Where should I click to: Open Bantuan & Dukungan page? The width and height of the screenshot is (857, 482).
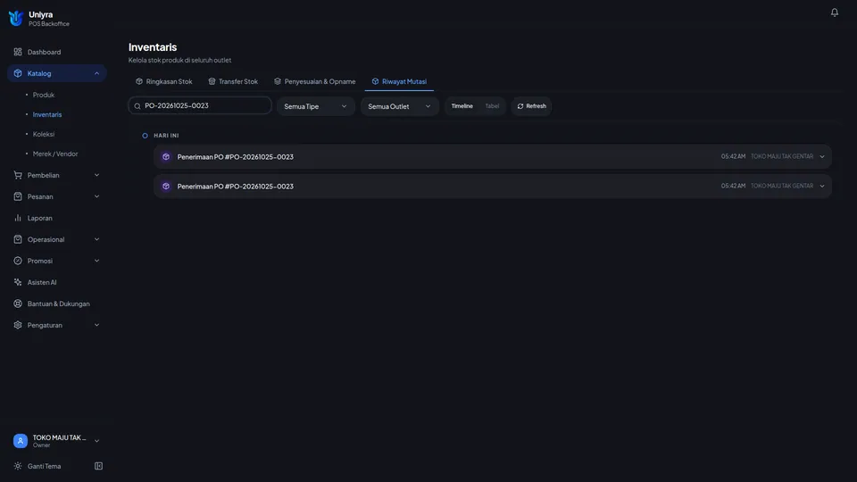pyautogui.click(x=57, y=303)
